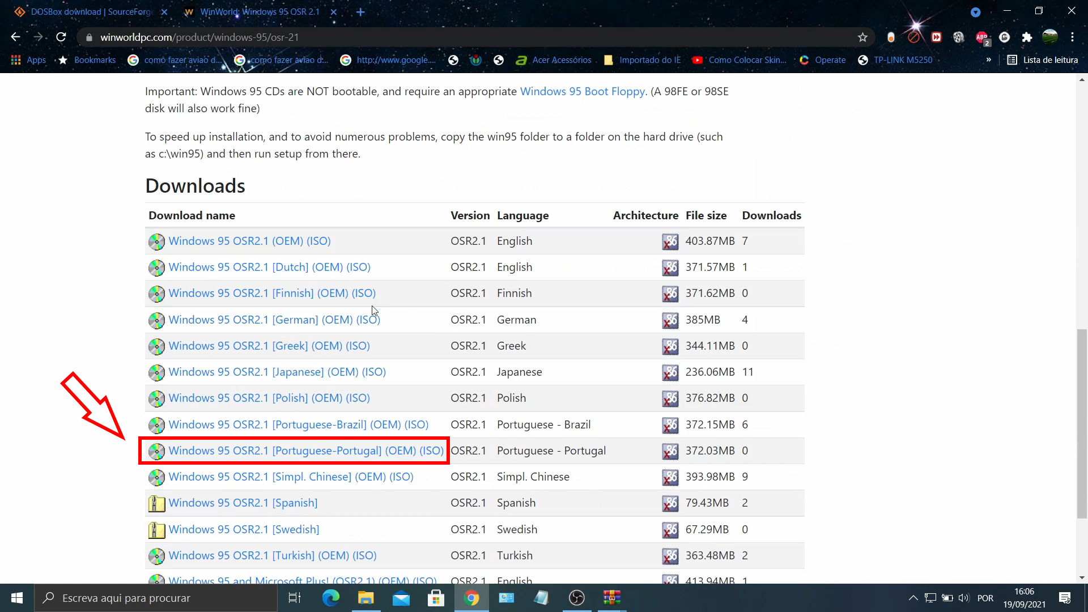Open OBS Studio from the taskbar

(576, 598)
